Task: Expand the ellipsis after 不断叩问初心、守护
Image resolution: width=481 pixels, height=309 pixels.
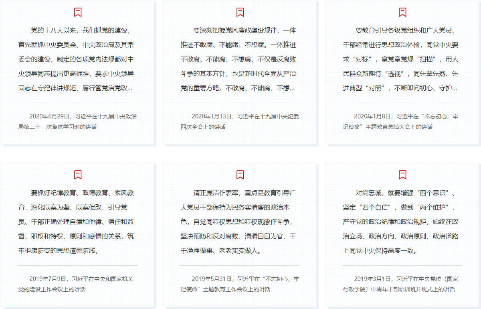Action: [455, 89]
